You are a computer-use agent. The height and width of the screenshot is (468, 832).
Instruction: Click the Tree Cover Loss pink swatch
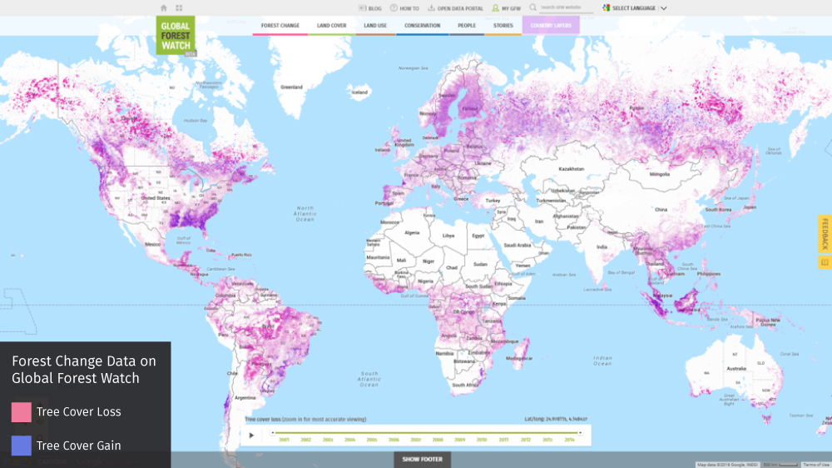22,412
